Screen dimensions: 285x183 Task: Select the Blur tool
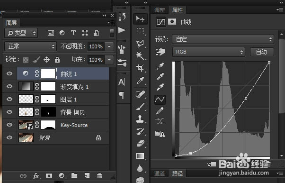(x=140, y=168)
